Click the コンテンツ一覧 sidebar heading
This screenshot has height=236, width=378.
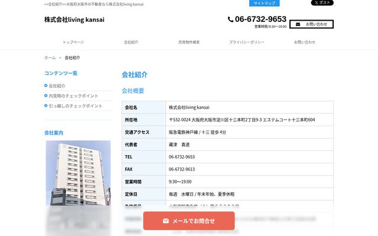tap(61, 73)
